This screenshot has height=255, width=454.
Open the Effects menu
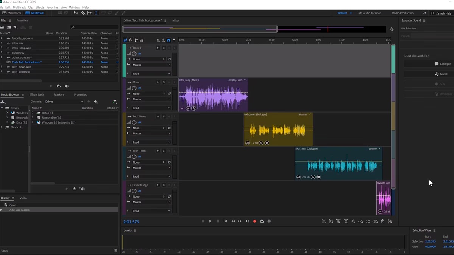tap(40, 7)
